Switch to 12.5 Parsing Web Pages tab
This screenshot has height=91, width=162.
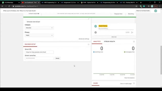coord(129,3)
